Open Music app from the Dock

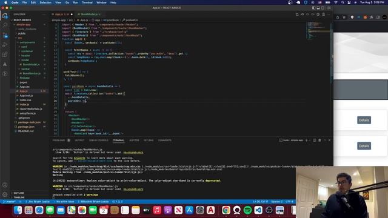pos(157,210)
